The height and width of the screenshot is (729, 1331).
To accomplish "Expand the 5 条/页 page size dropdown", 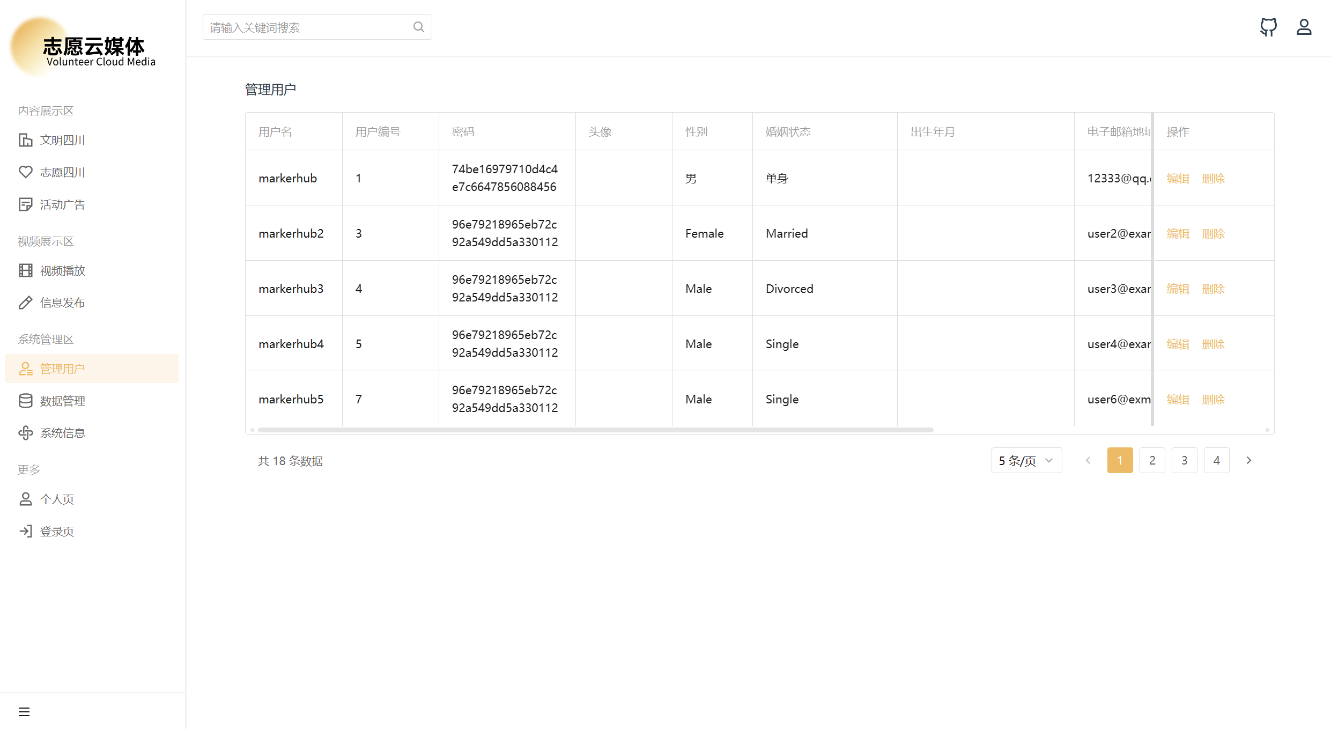I will tap(1026, 460).
